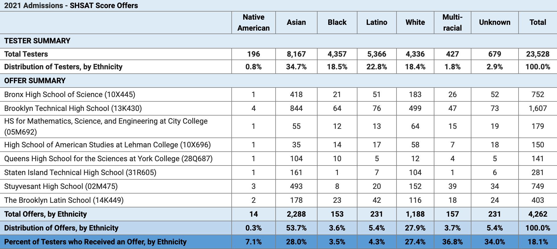Image resolution: width=557 pixels, height=249 pixels.
Task: Click the 2021 Admissions SHSAT table title
Action: 71,5
